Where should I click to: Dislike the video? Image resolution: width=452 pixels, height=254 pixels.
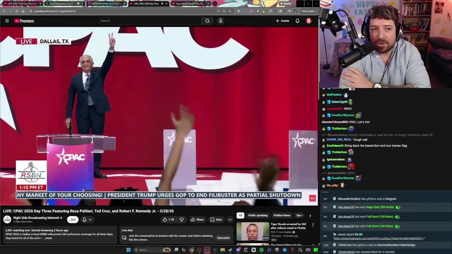coord(182,219)
